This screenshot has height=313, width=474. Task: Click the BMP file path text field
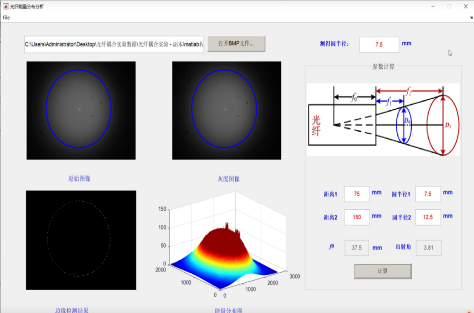pos(114,44)
